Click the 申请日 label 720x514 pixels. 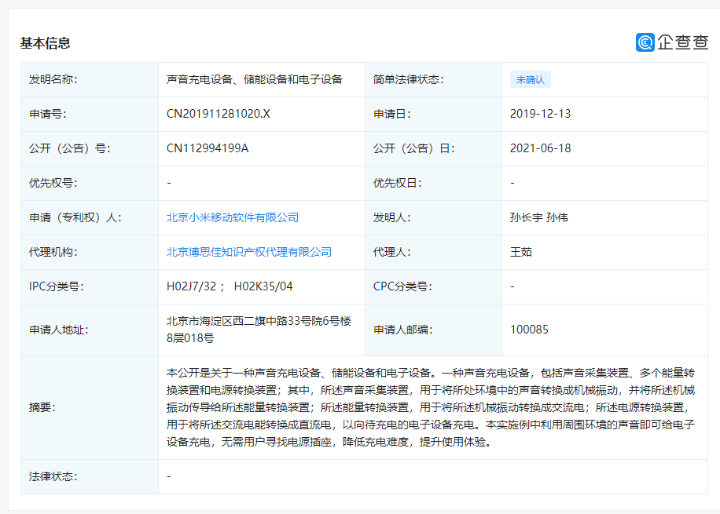391,114
